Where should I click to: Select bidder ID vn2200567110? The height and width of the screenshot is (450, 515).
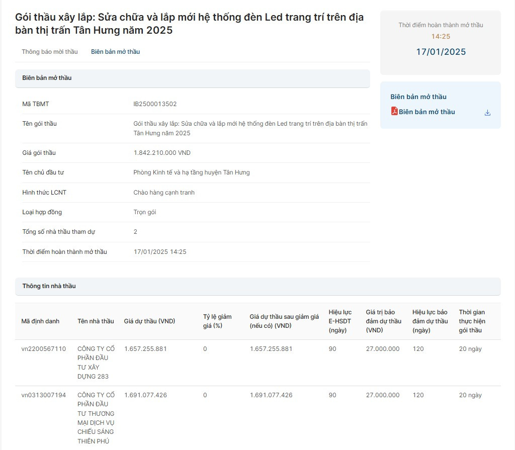[x=43, y=349]
